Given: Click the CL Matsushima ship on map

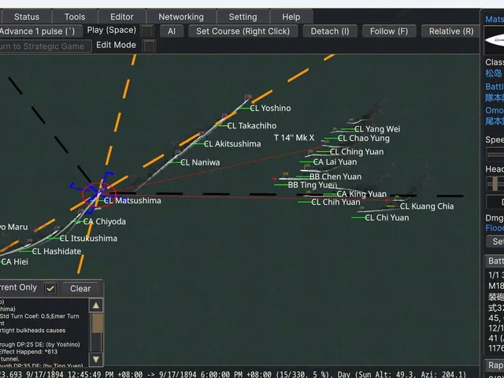Looking at the screenshot, I should [132, 201].
